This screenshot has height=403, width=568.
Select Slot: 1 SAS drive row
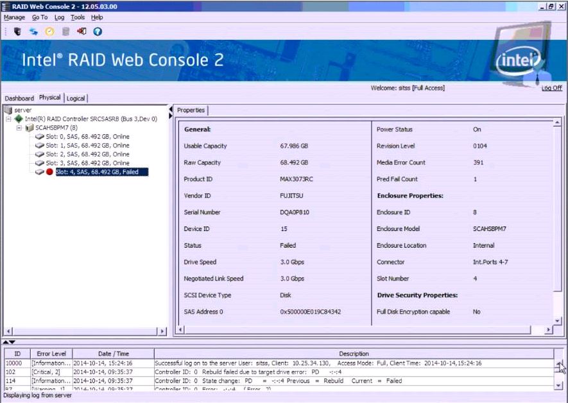[87, 145]
